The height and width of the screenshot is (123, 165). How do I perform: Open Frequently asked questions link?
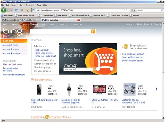[11, 69]
